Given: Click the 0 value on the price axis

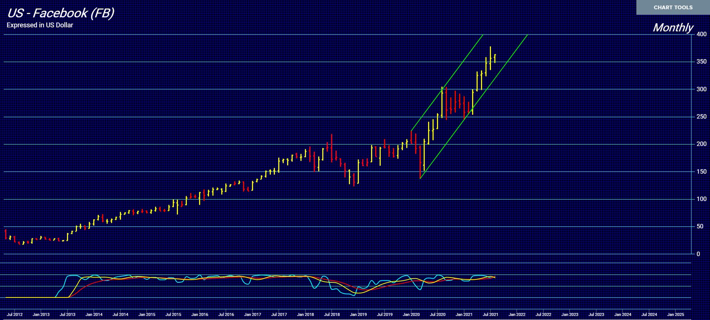Looking at the screenshot, I should [x=698, y=254].
